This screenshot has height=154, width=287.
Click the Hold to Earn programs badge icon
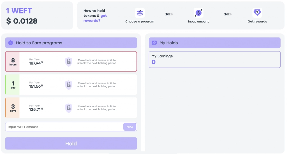coord(11,43)
